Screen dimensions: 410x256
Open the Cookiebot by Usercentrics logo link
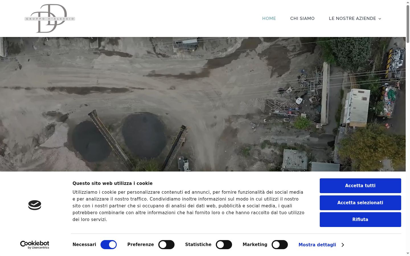click(x=35, y=245)
